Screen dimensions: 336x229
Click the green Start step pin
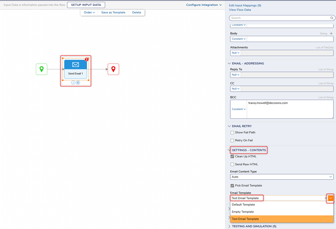pos(41,69)
